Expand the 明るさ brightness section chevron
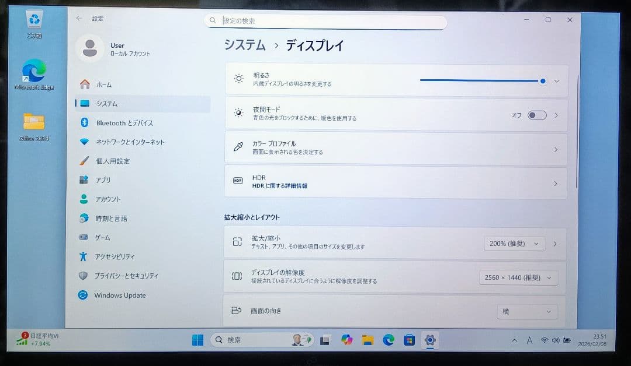This screenshot has height=366, width=631. point(556,81)
